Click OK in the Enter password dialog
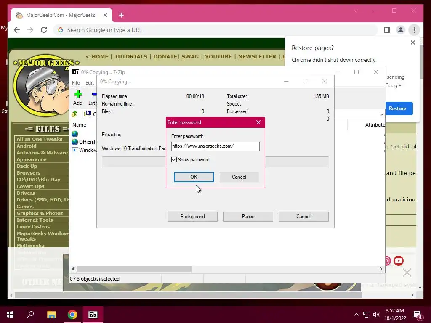Viewport: 431px width, 323px height. pos(194,177)
